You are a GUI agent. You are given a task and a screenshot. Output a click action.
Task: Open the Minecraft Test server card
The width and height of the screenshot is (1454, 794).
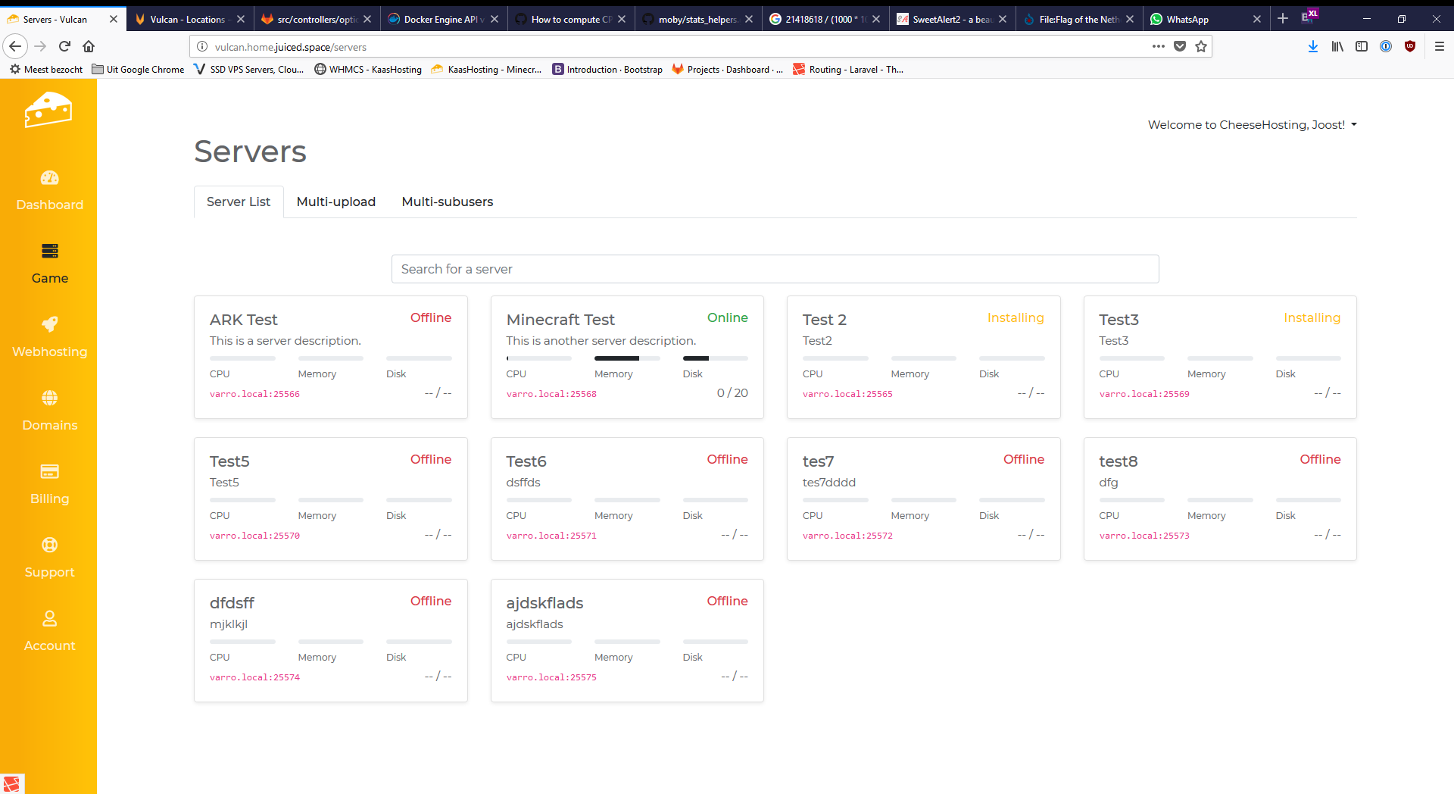560,320
